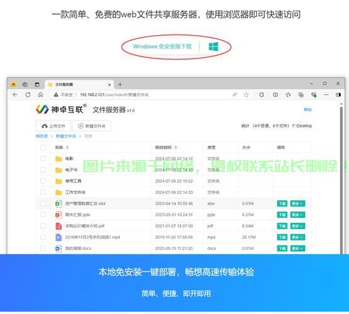349x314 pixels.
Task: Download the mp4 file
Action: [282, 237]
